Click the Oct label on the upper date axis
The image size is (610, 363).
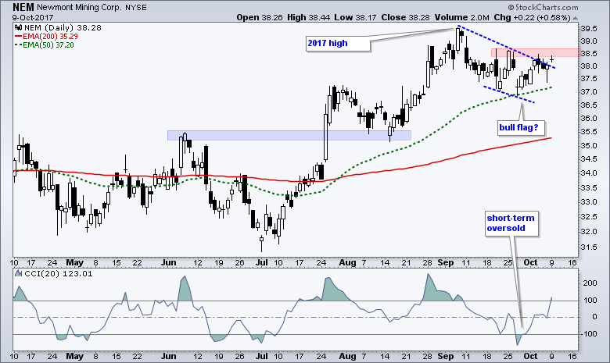click(x=531, y=263)
